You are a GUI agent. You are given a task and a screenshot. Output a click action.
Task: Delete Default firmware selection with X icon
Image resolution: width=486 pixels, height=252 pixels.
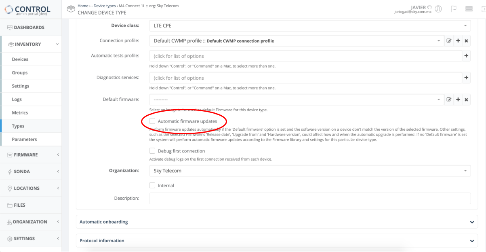(x=466, y=100)
